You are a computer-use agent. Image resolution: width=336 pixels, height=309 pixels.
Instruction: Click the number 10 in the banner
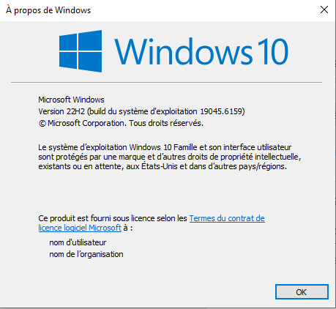tap(273, 52)
